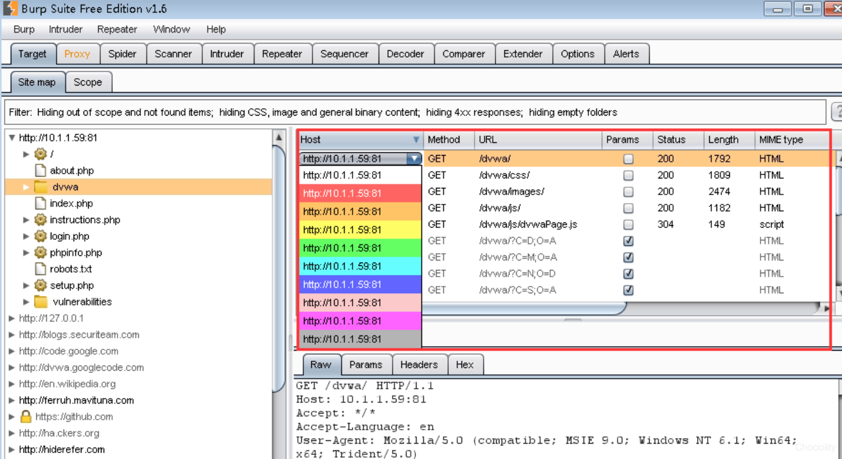842x459 pixels.
Task: Click the padlock icon beside https://github.com
Action: pyautogui.click(x=25, y=416)
